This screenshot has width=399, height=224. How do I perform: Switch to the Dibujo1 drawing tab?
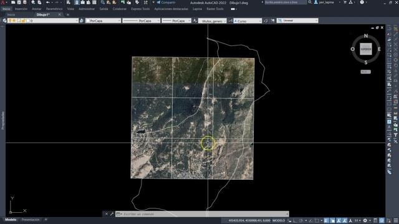click(43, 14)
